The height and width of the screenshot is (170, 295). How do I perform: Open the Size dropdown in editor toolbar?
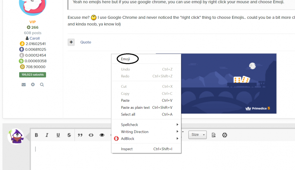click(198, 135)
